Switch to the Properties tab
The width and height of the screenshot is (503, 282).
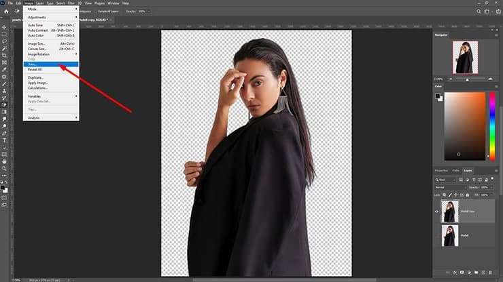[x=441, y=171]
